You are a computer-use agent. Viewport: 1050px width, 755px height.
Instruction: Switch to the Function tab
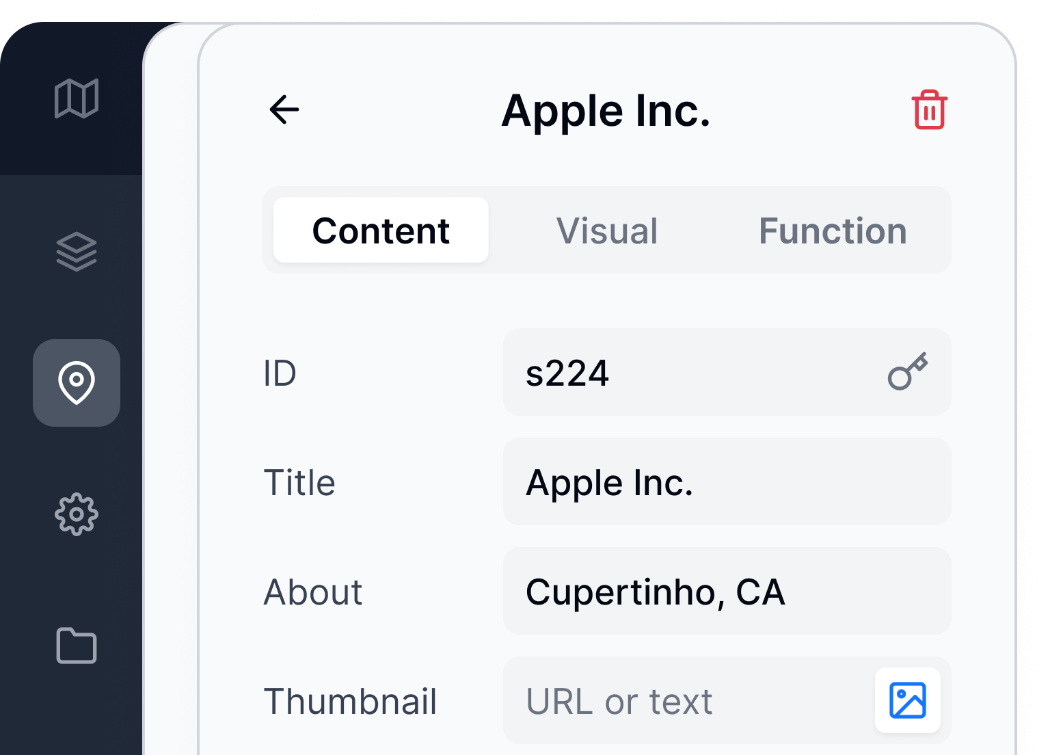(833, 230)
